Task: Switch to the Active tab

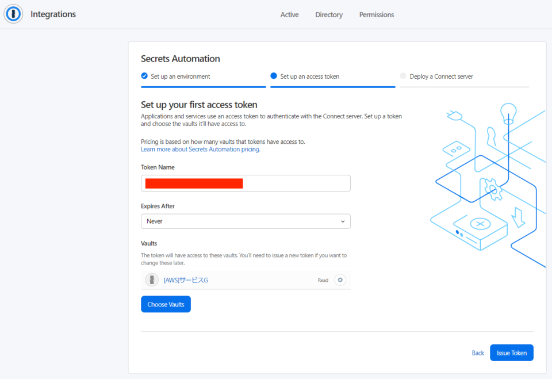Action: pos(289,15)
